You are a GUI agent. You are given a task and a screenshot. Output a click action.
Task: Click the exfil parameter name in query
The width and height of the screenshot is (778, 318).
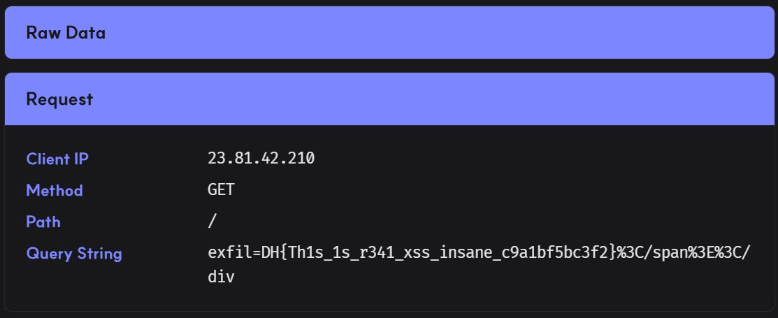coord(229,253)
